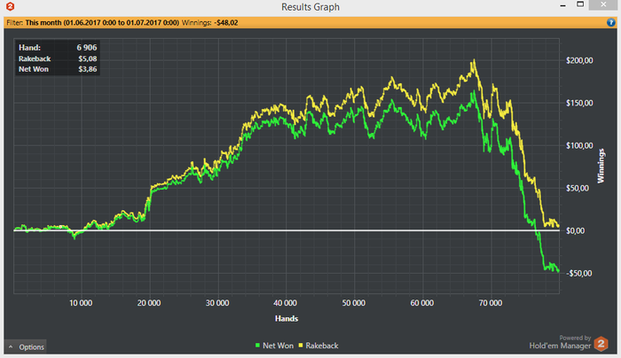Minimize the Results Graph window
Screen dimensions: 621x358
(562, 5)
